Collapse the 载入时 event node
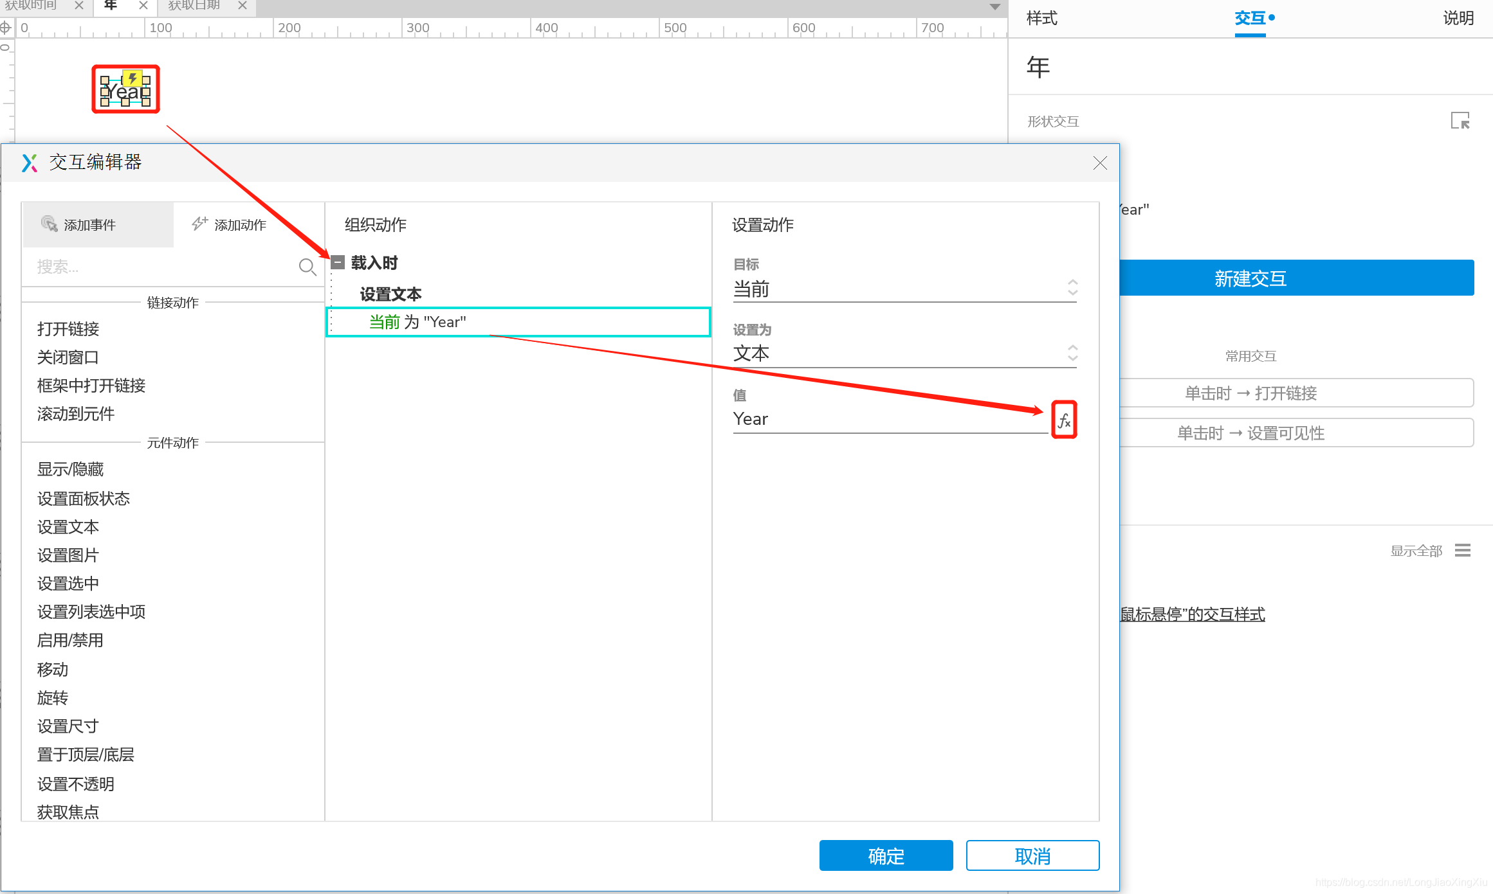Screen dimensions: 1493x894 tap(338, 262)
